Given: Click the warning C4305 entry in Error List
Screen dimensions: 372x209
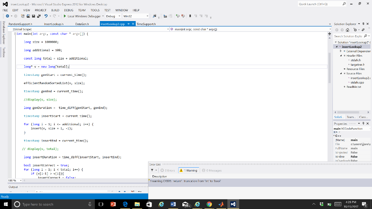Looking at the screenshot, I should 185,181.
